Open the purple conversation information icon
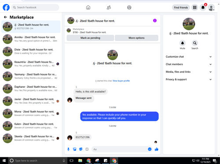 [x=155, y=21]
